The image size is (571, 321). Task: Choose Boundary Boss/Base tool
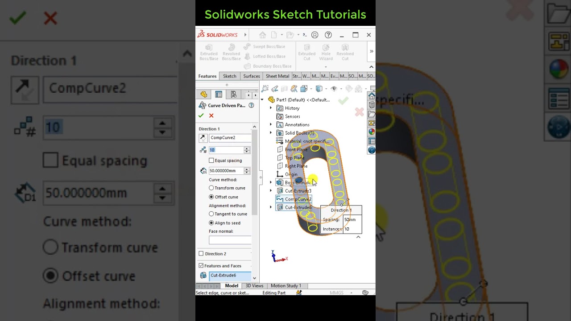267,66
